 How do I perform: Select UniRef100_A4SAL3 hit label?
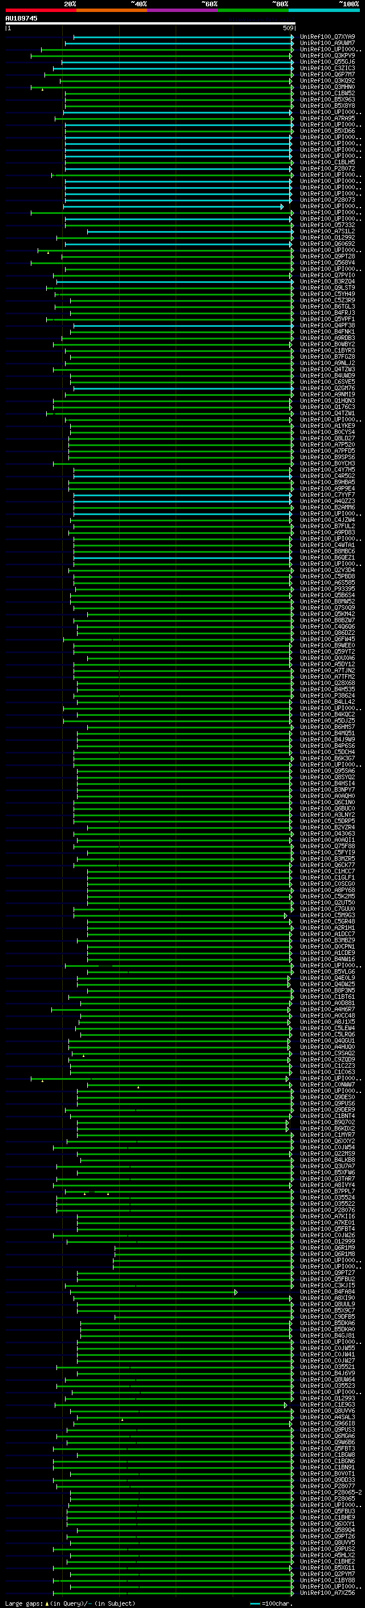point(327,1417)
